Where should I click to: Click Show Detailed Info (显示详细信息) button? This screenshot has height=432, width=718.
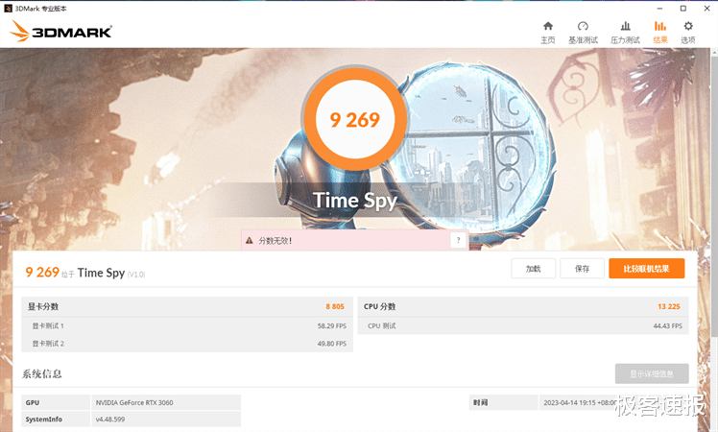point(652,373)
